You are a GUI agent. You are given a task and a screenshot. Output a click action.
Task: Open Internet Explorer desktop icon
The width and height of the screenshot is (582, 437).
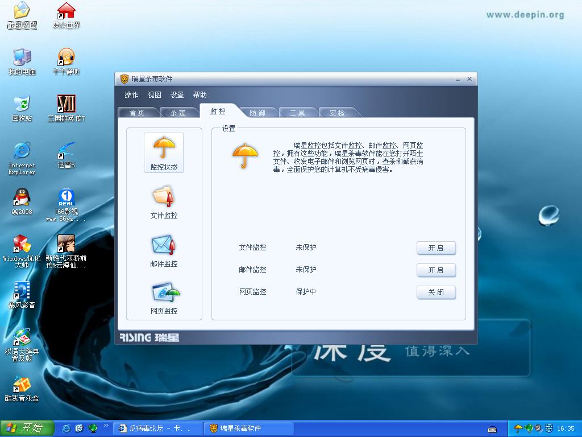(x=22, y=158)
